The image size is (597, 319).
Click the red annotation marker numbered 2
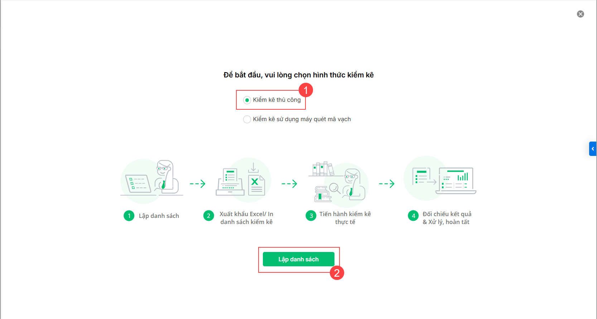(x=337, y=273)
